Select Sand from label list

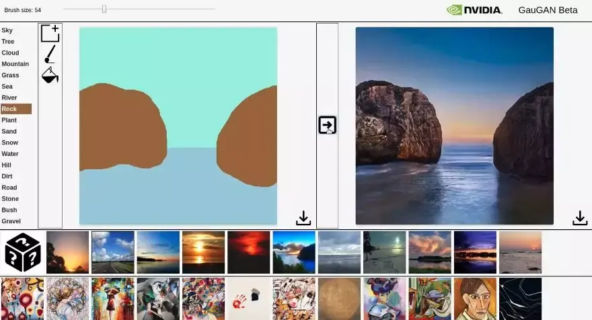click(9, 131)
